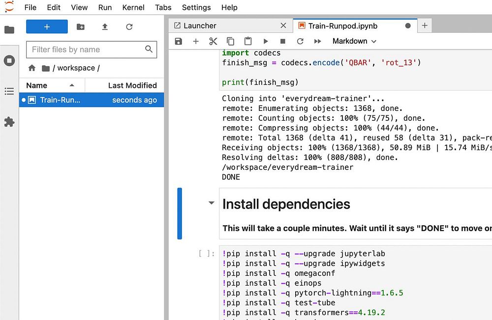Restart the kernel
The width and height of the screenshot is (492, 320).
pyautogui.click(x=300, y=41)
